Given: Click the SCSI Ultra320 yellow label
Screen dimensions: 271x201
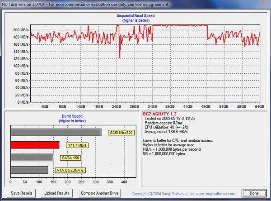Looking at the screenshot, I should point(121,133).
